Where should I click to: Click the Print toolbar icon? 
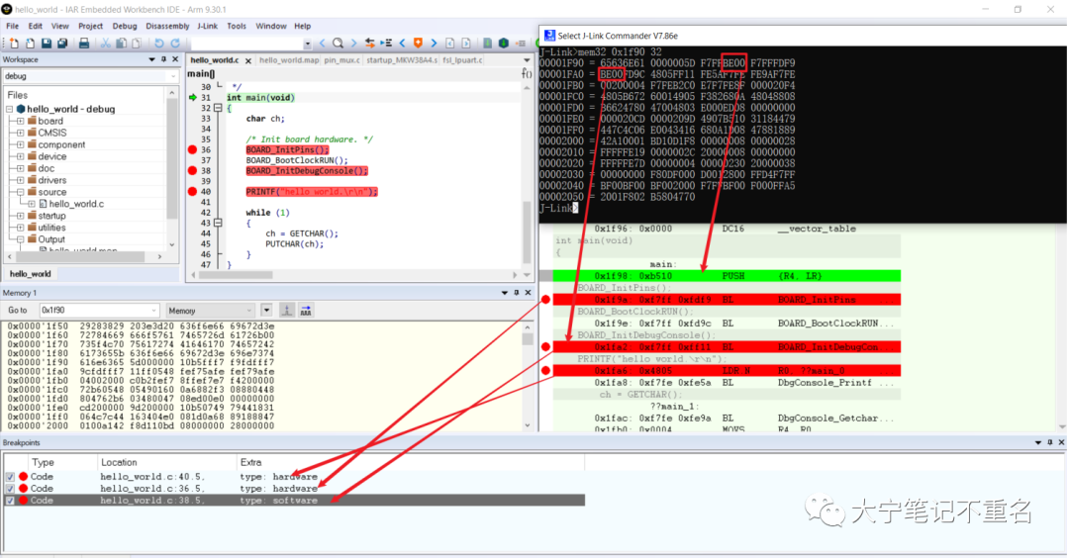coord(84,43)
